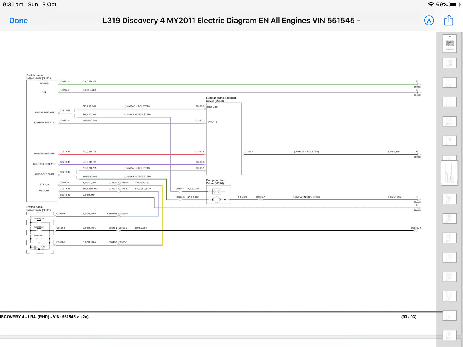Tap wire label S,0.35D,760

(x=89, y=90)
